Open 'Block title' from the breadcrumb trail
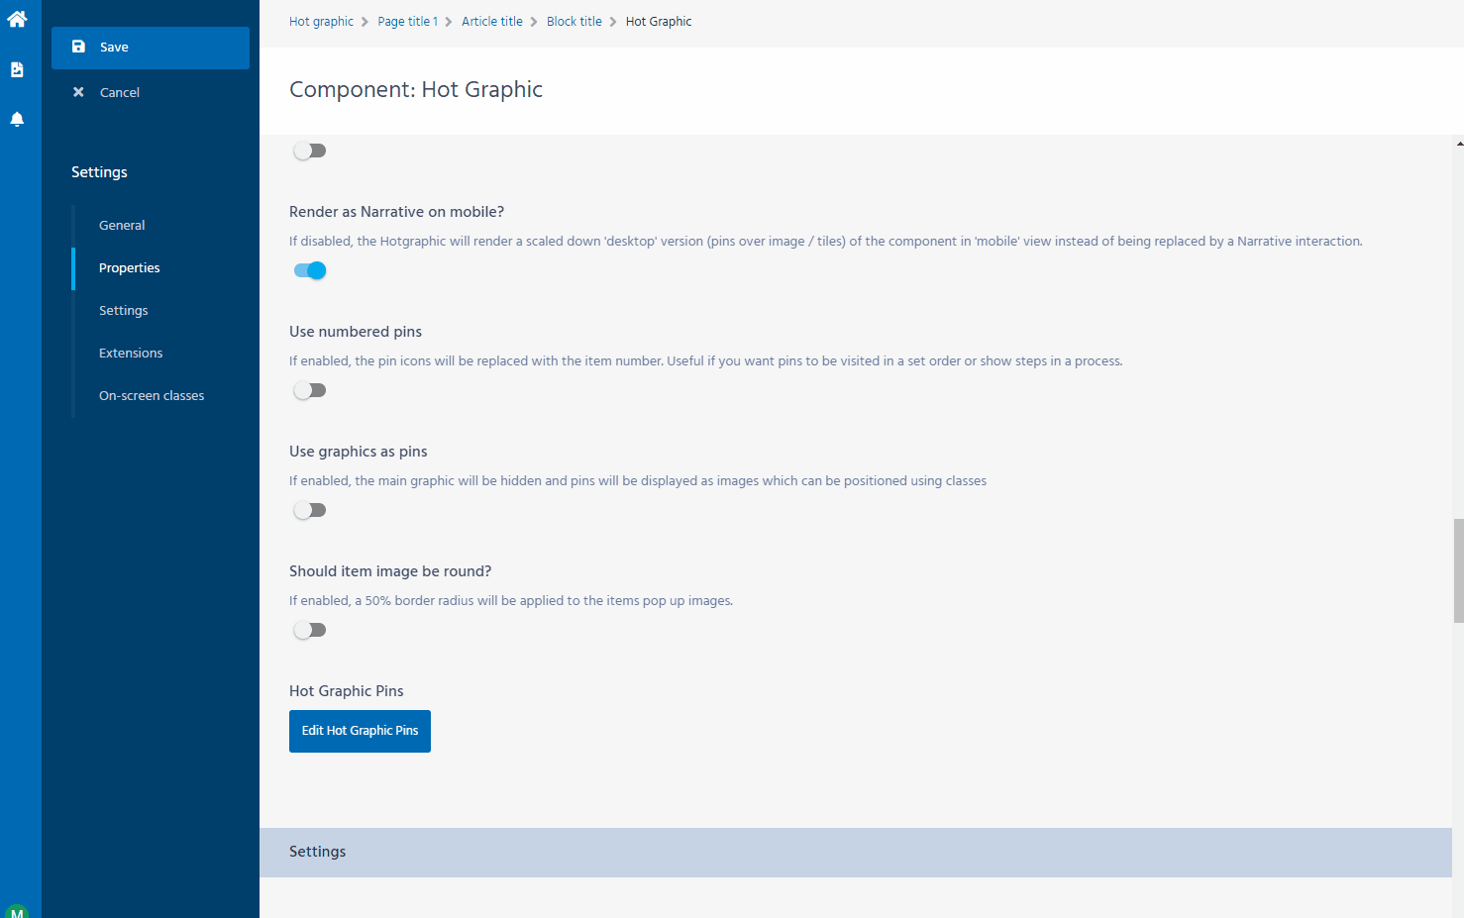This screenshot has width=1464, height=918. (574, 21)
